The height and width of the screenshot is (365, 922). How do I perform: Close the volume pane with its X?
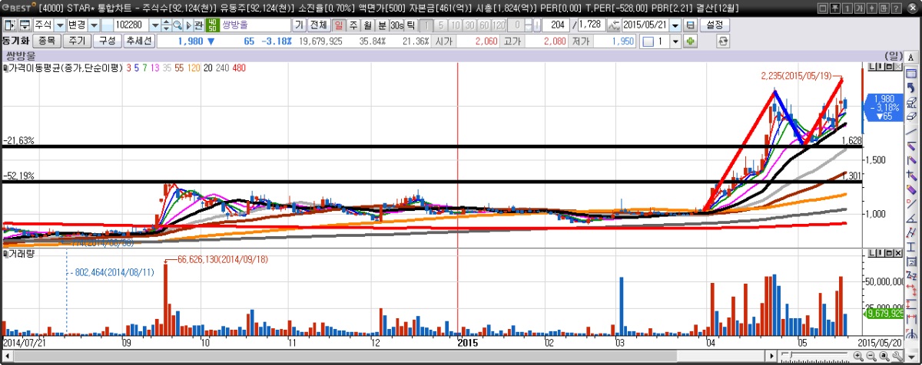point(900,252)
